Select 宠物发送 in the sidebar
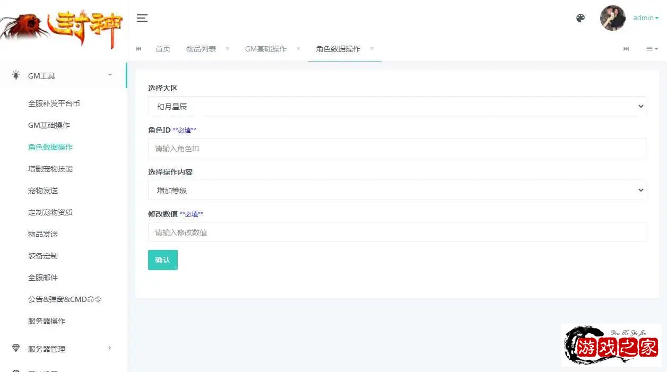Screen dimensions: 667x372 [43, 191]
